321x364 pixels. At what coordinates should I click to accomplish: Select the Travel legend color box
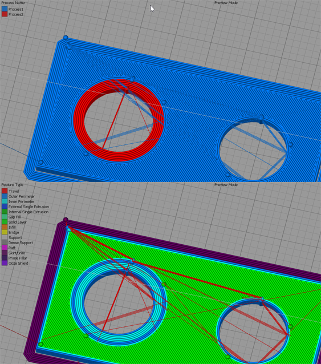pyautogui.click(x=5, y=191)
